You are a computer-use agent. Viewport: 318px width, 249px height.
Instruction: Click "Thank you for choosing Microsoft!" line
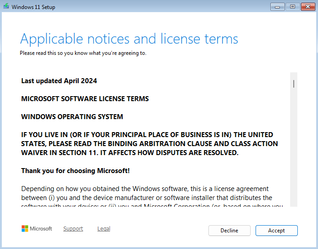pyautogui.click(x=75, y=171)
